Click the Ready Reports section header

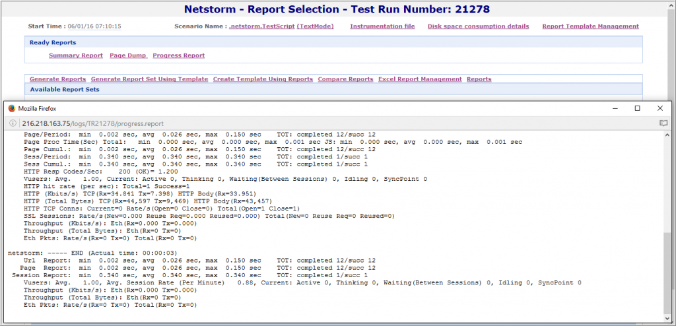[333, 42]
